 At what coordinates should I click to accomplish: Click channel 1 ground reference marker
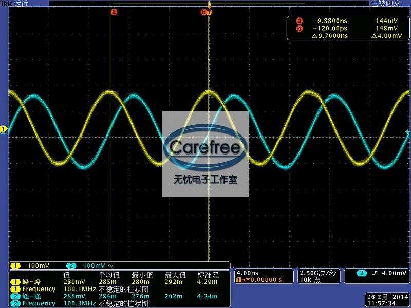[4, 129]
